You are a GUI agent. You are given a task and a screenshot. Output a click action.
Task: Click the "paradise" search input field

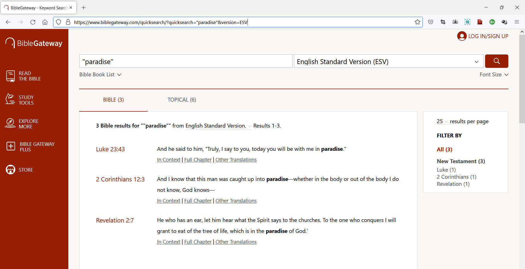186,61
